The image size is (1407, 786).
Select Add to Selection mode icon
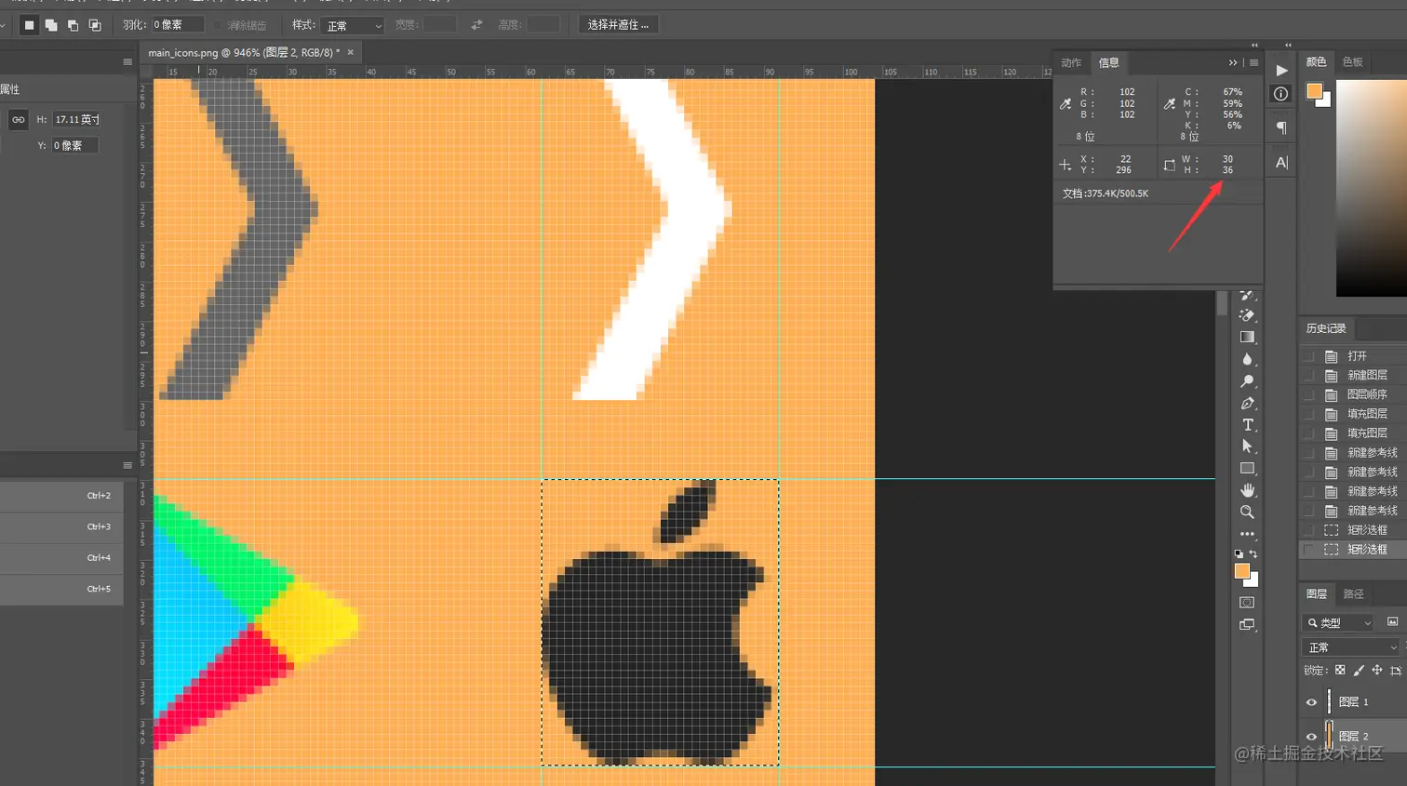click(51, 25)
